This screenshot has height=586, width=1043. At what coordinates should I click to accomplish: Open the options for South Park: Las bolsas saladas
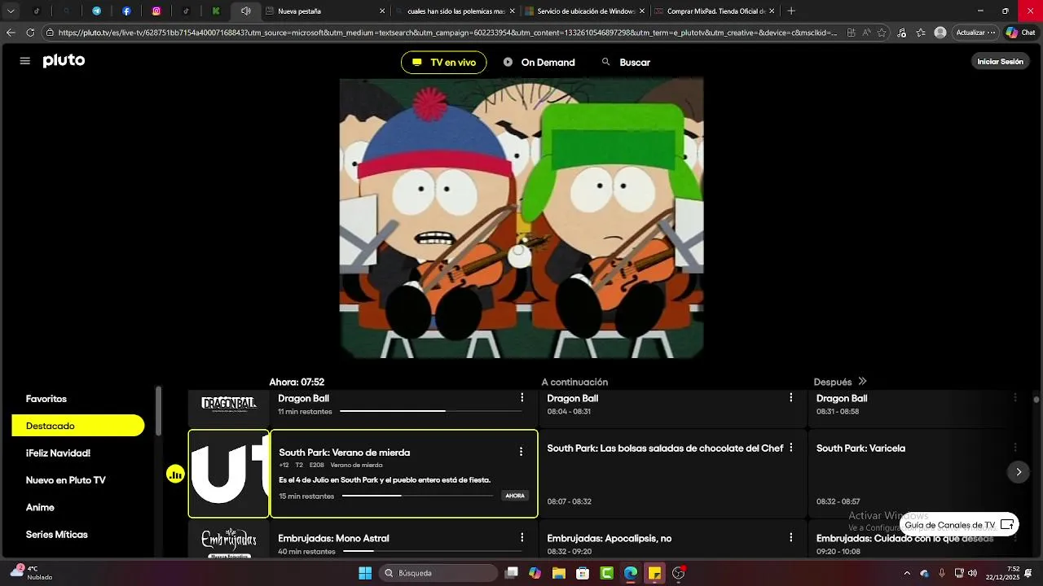click(x=790, y=448)
